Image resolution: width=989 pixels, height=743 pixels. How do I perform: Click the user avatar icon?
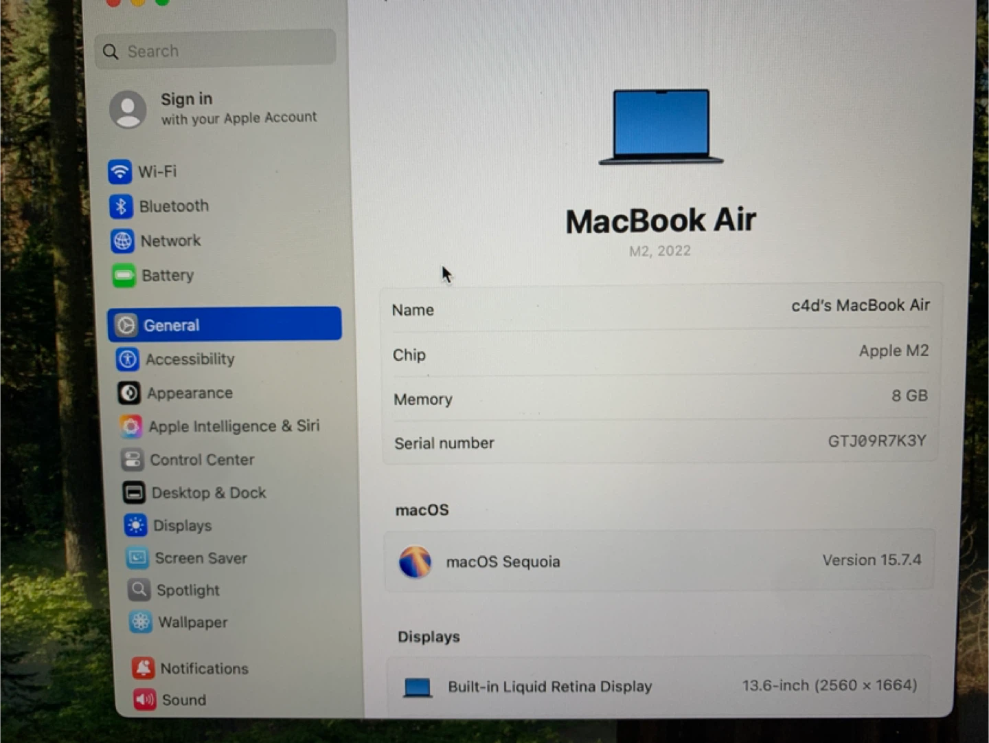pyautogui.click(x=128, y=109)
